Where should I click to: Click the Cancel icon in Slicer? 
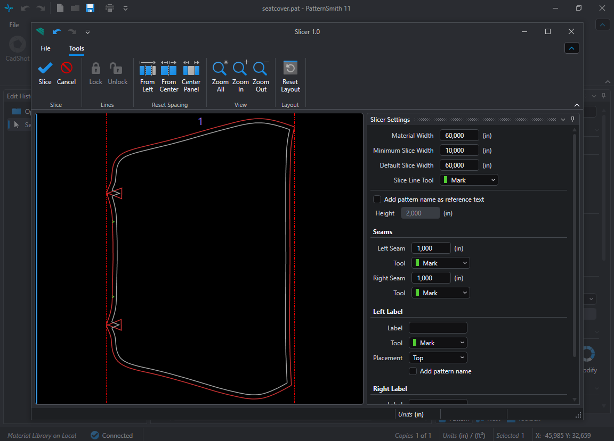[66, 68]
